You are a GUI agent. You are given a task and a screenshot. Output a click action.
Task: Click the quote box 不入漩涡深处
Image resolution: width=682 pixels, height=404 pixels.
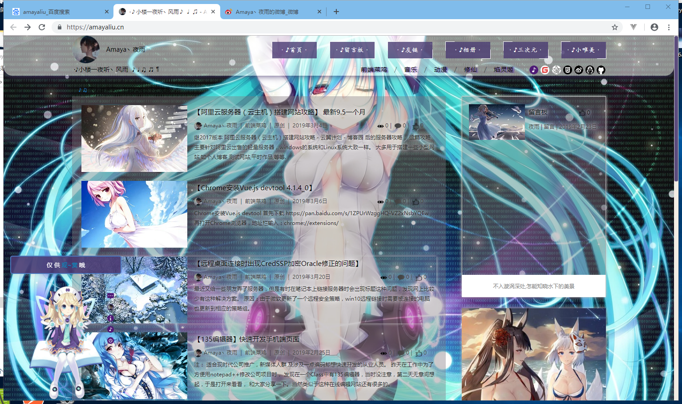(x=533, y=286)
